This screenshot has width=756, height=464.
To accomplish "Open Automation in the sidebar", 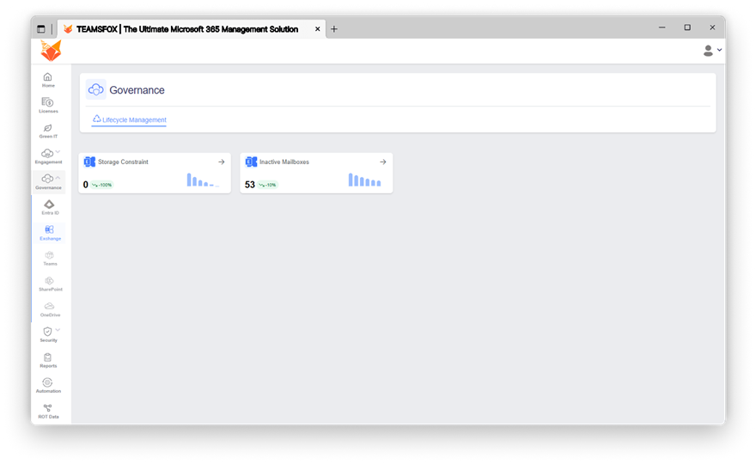I will (48, 386).
